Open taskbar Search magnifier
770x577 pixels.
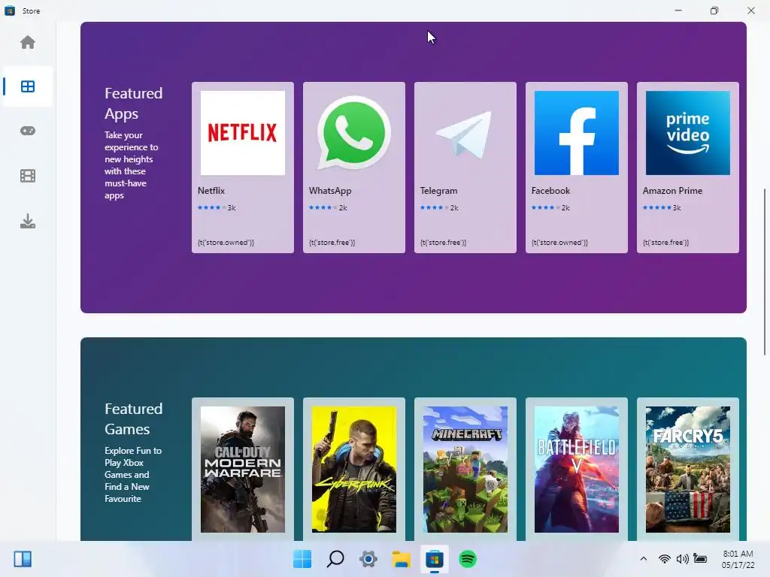pyautogui.click(x=335, y=559)
